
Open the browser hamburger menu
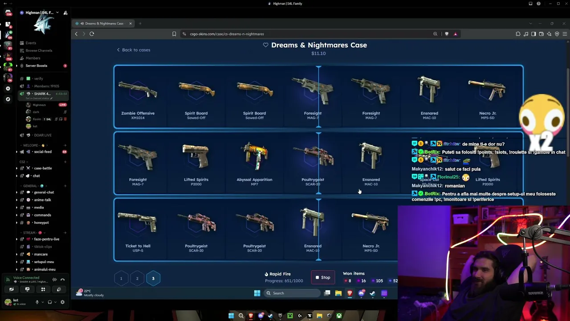[x=565, y=34]
